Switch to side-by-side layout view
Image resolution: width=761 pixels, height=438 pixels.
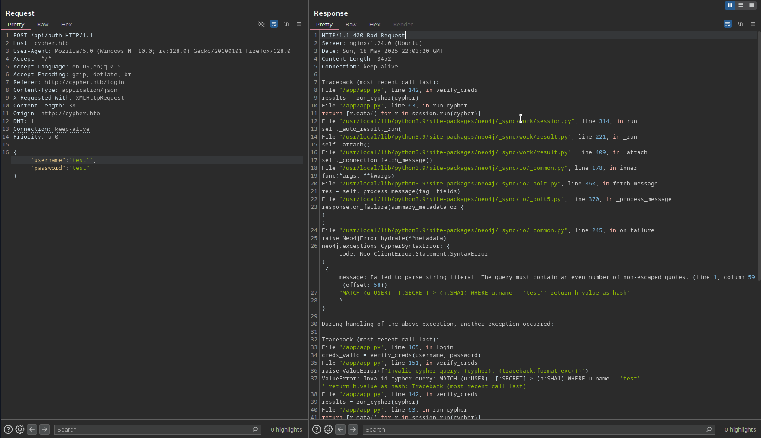point(730,5)
